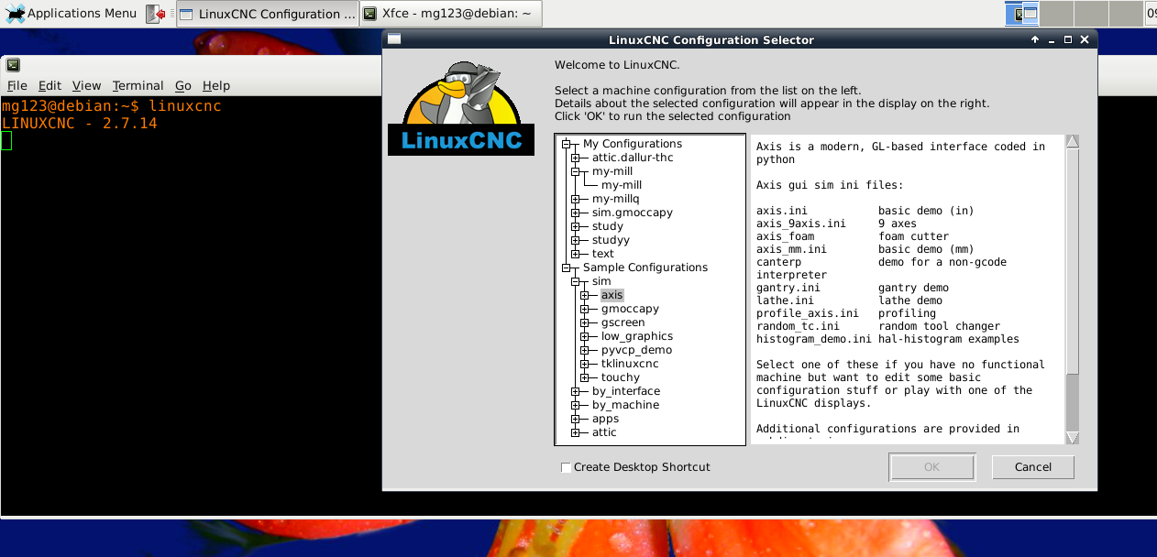Expand the studyy node
Viewport: 1157px width, 557px height.
pos(575,240)
